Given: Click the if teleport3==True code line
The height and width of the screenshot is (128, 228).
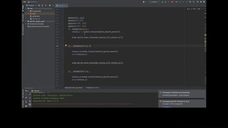Looking at the screenshot, I should click(79, 71).
